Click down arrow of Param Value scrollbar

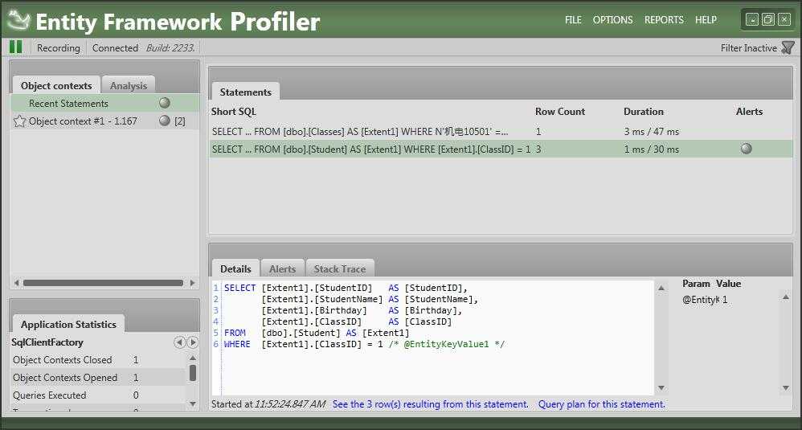(x=786, y=387)
